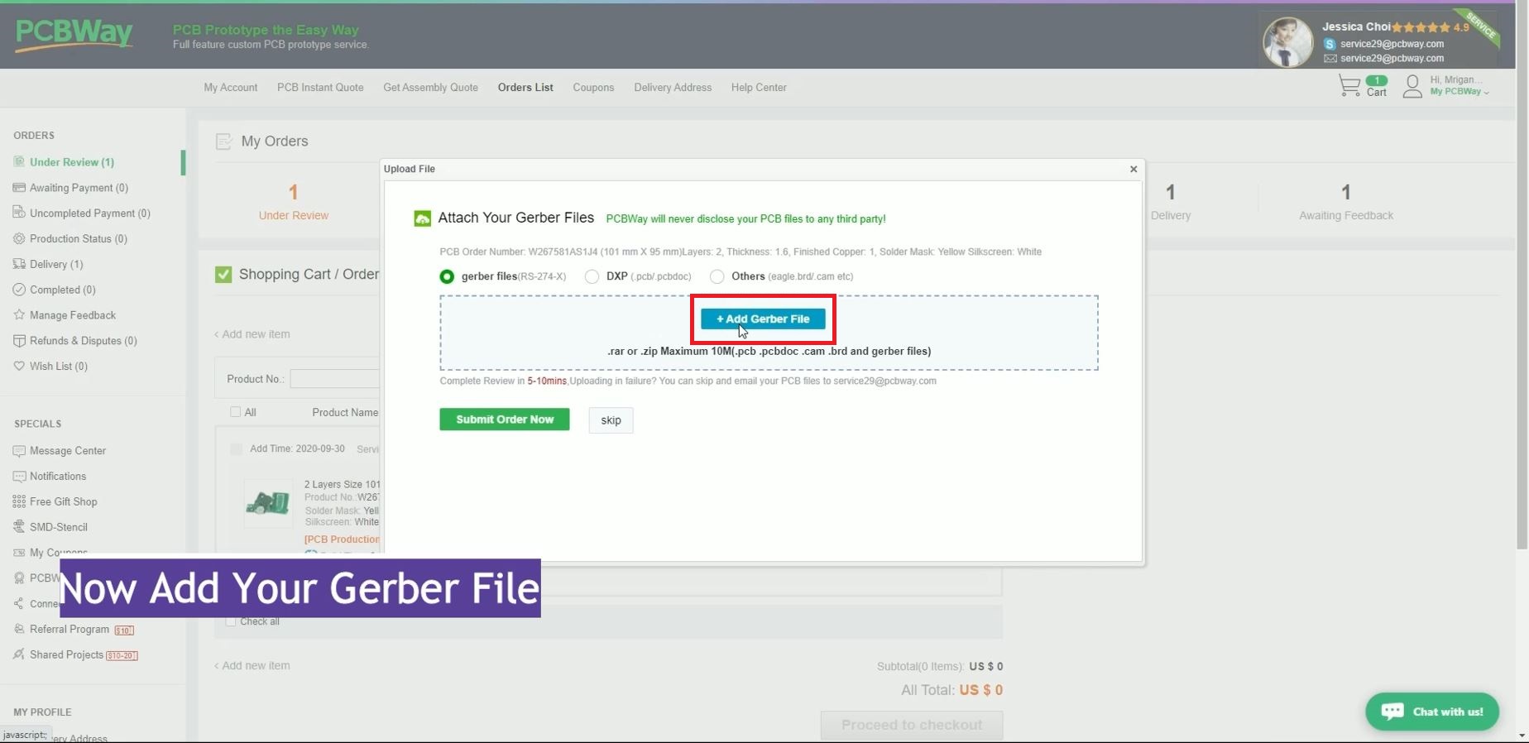
Task: Click the Referral Program icon
Action: point(19,629)
